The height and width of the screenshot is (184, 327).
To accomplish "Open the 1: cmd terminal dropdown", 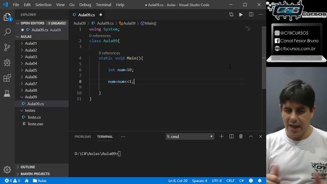I will pyautogui.click(x=190, y=136).
